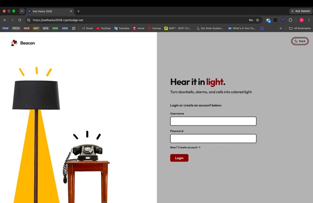Click the Username label
The width and height of the screenshot is (313, 203).
[x=177, y=114]
